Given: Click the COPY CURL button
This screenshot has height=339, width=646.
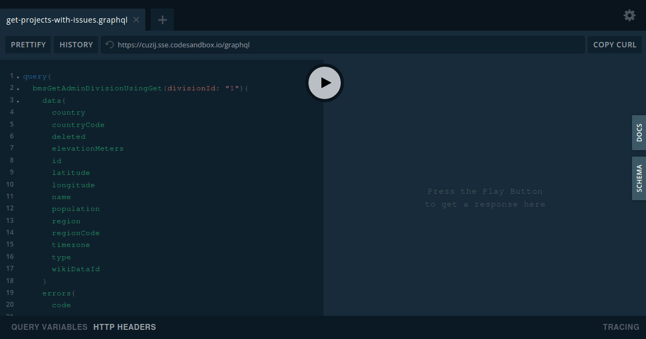Looking at the screenshot, I should click(x=615, y=45).
